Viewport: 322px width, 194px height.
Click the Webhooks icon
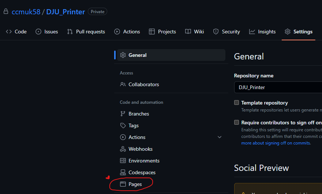click(123, 149)
